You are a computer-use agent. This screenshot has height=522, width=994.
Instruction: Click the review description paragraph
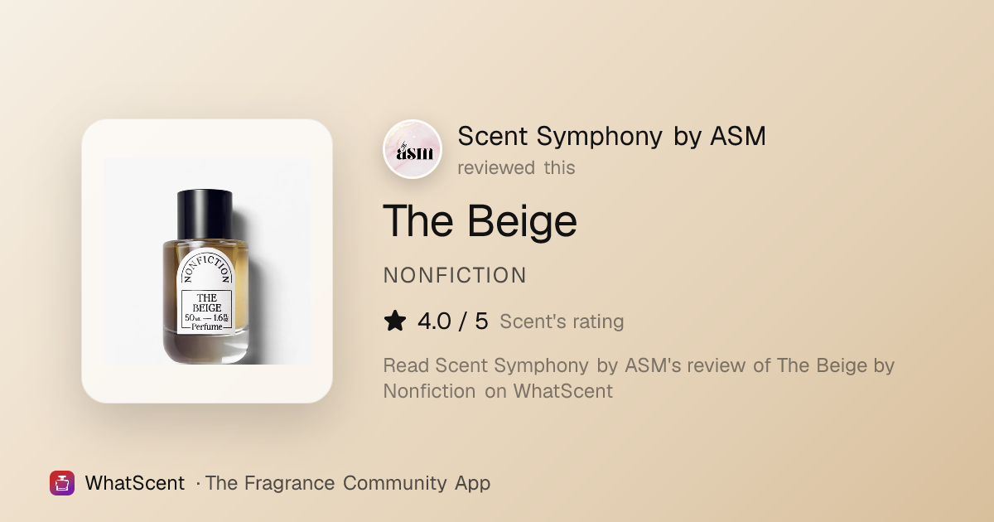(639, 378)
